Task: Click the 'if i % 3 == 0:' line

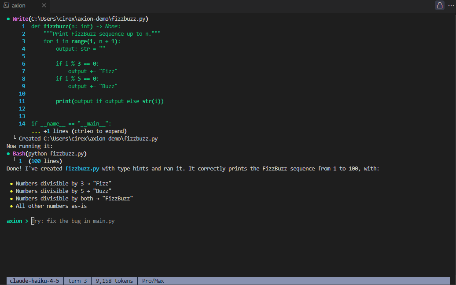Action: pos(77,64)
